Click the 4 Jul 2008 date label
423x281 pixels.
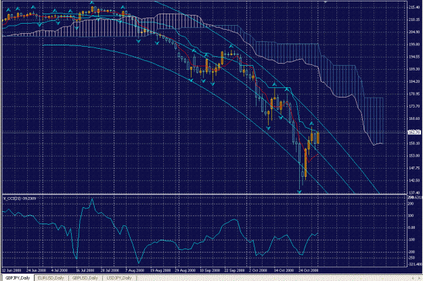coord(59,270)
